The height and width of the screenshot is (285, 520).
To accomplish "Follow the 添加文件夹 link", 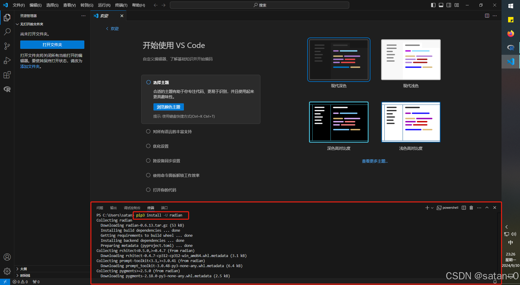I will [x=30, y=67].
